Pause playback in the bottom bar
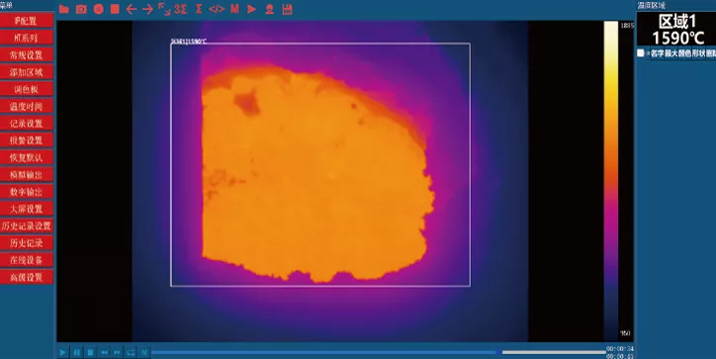 tap(77, 352)
